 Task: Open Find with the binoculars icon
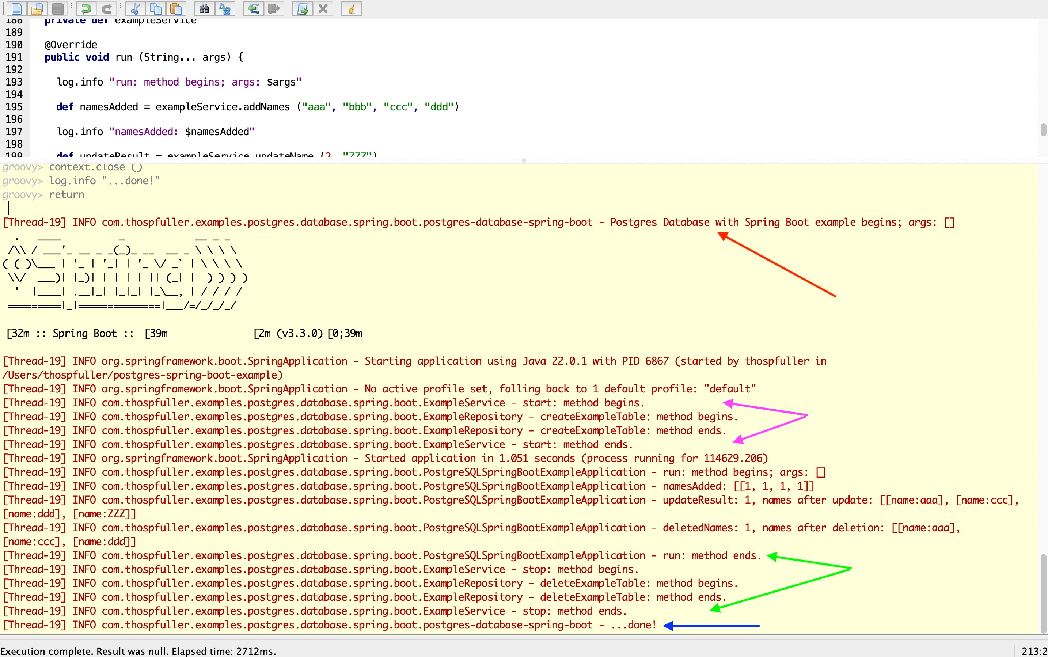[204, 9]
